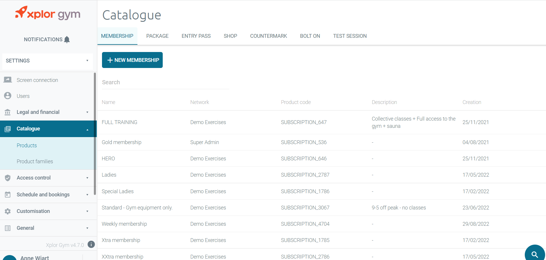Screen dimensions: 546x260
Task: Click the Xplor Gym rocket logo
Action: 48,13
